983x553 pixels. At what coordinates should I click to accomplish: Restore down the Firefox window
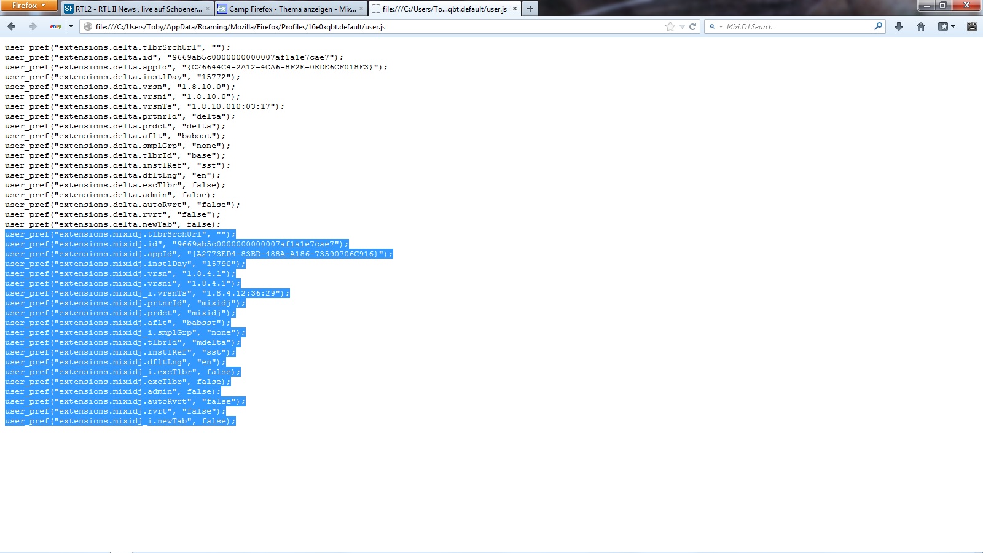tap(942, 6)
